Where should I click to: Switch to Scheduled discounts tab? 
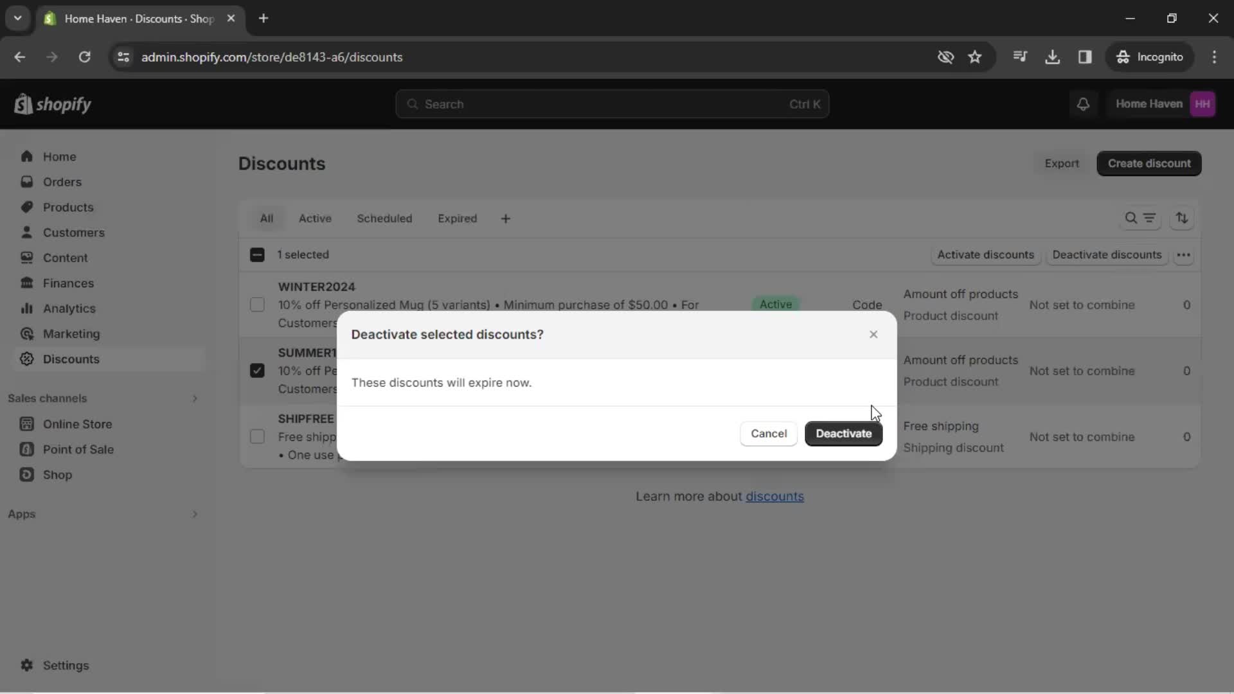click(384, 218)
